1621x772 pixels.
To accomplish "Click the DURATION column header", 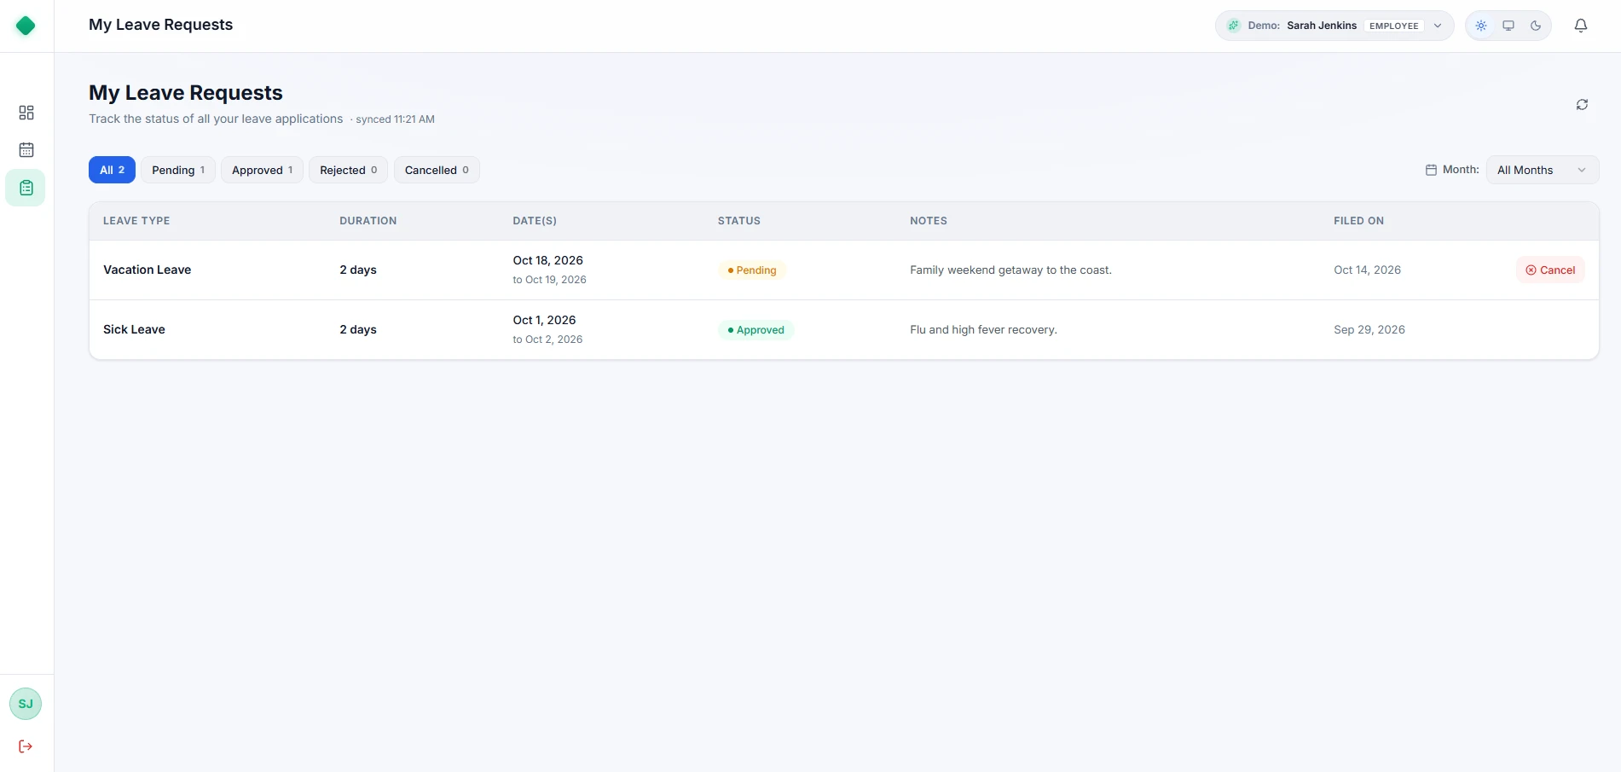I will tap(368, 221).
